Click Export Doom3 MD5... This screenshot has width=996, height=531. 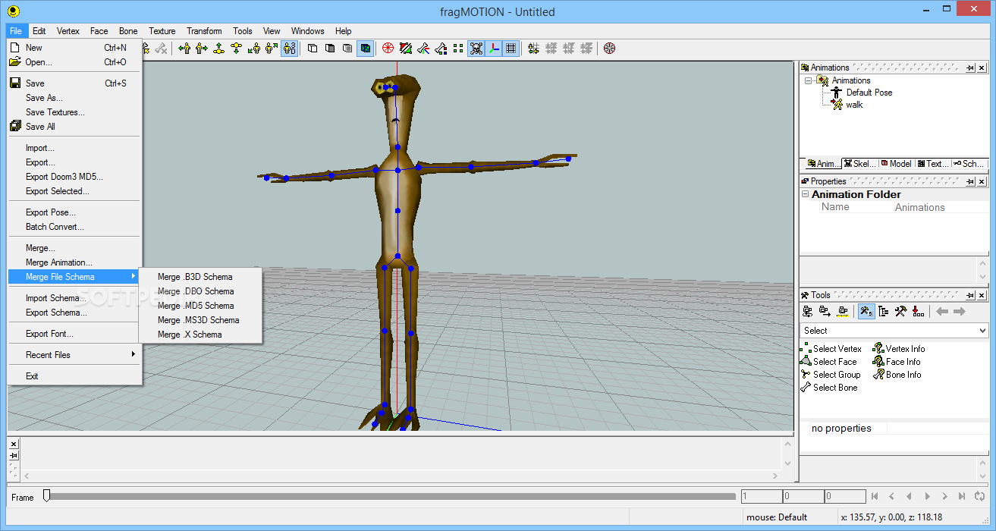tap(64, 177)
